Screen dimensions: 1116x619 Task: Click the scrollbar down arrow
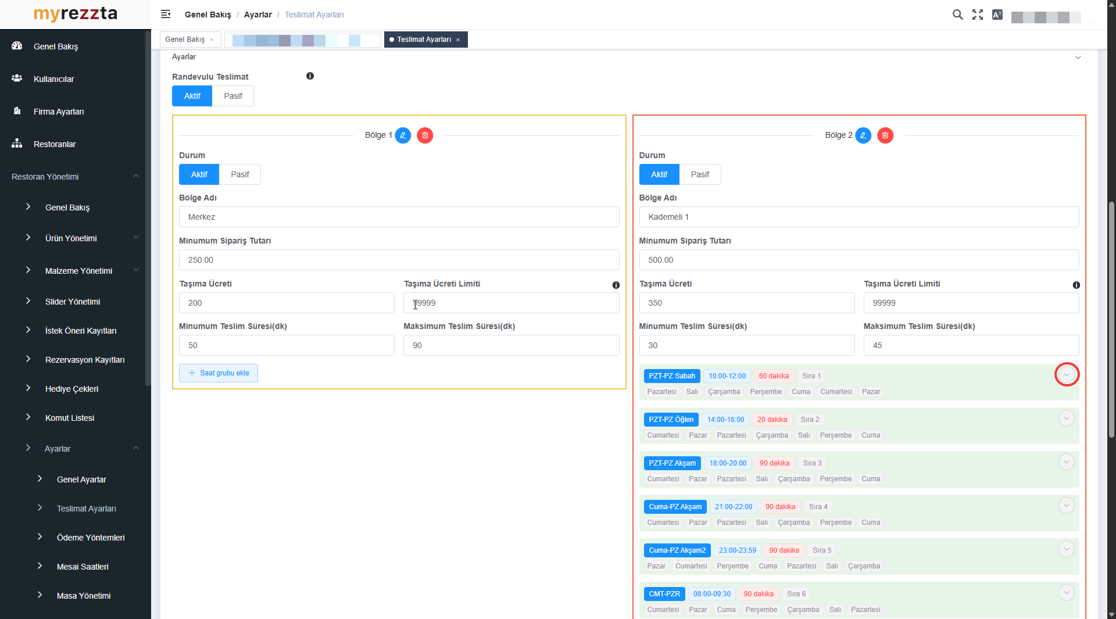click(x=1111, y=614)
